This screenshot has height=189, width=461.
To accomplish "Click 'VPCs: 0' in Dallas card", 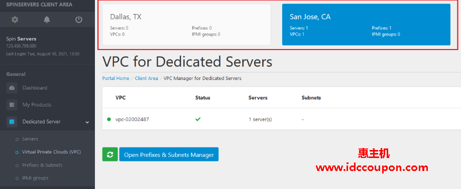I will 118,34.
